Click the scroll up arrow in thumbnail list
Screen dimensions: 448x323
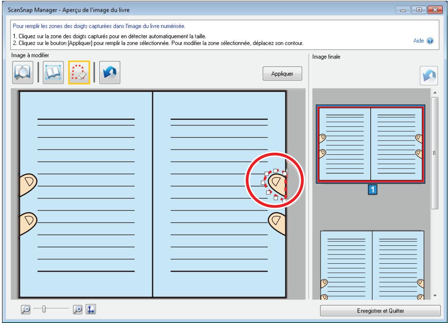coord(435,93)
